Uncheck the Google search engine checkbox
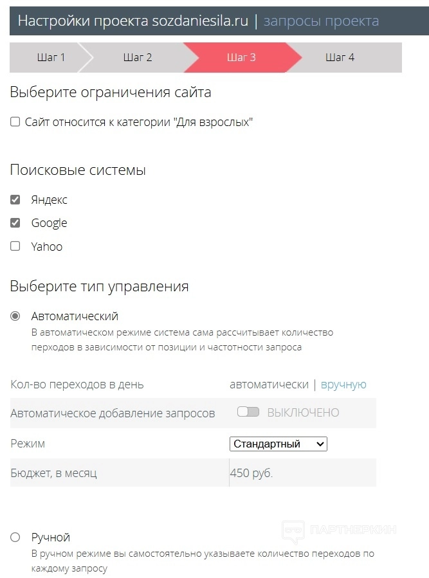This screenshot has height=578, width=429. point(15,222)
